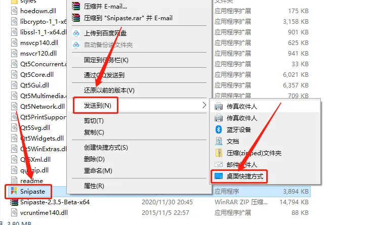This screenshot has height=225, width=371.
Task: Select 重命名(M) menu item
Action: pos(98,170)
